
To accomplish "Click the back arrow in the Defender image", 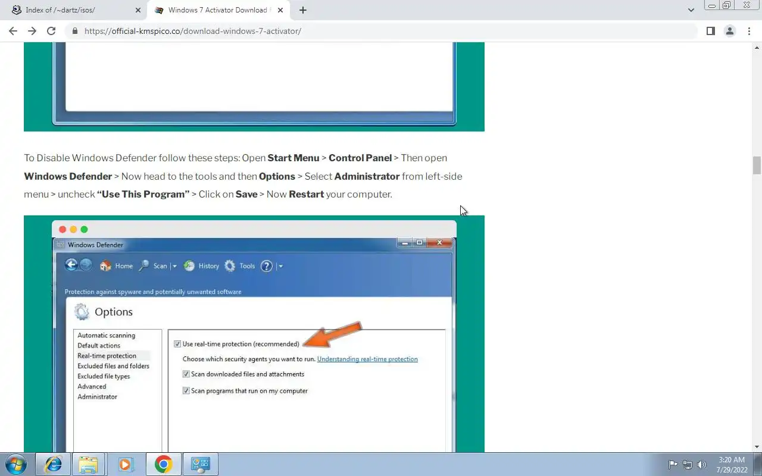I will click(71, 265).
